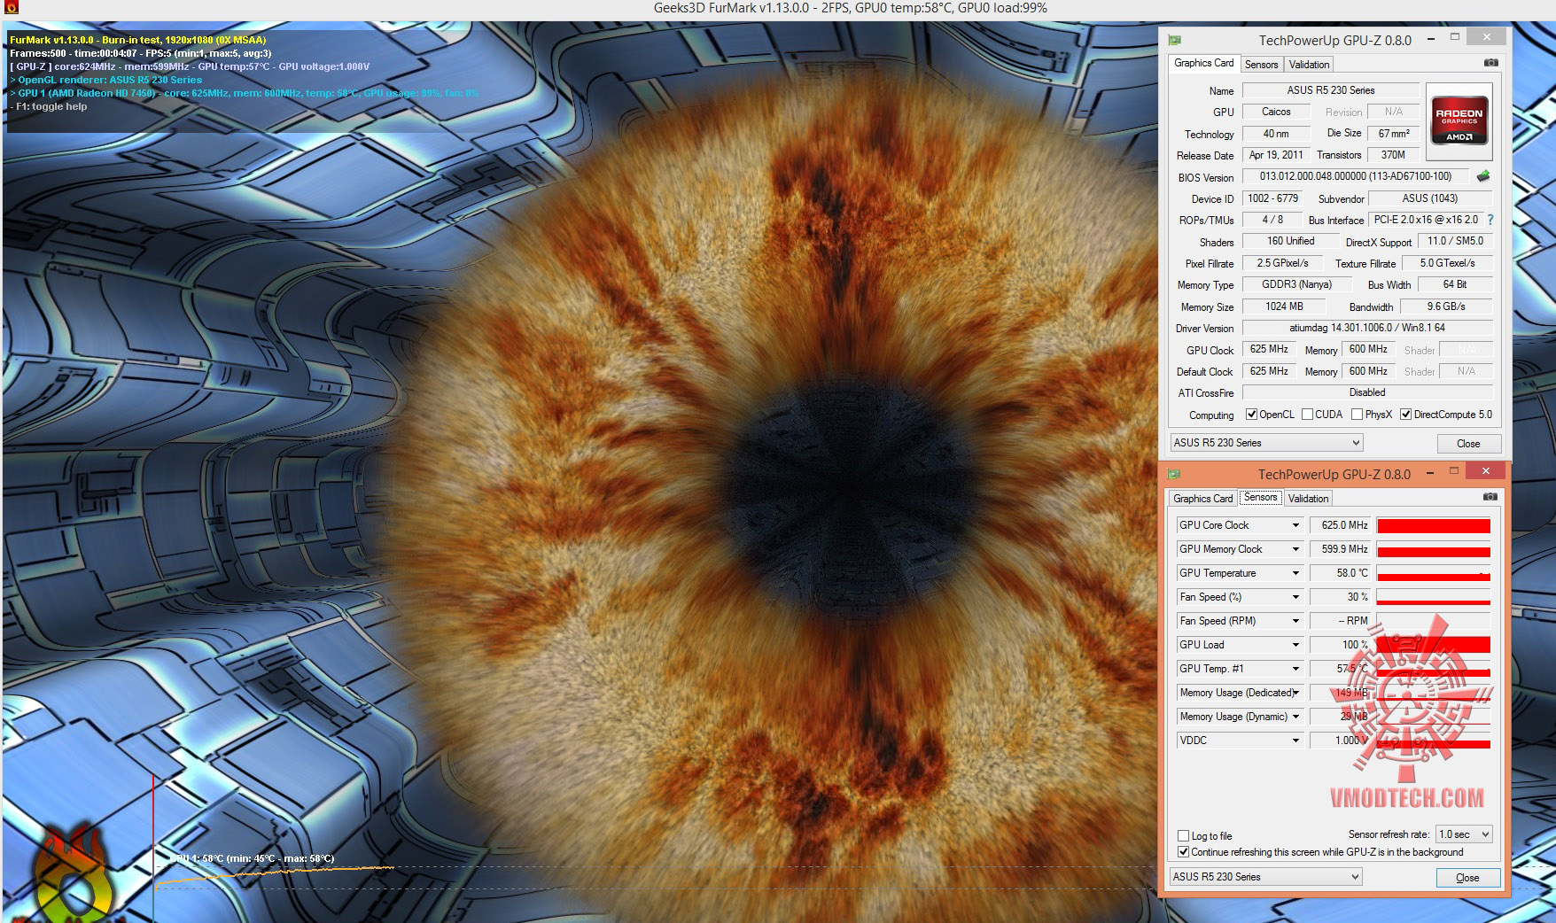Open the GPU Core Clock sensor dropdown
This screenshot has height=923, width=1556.
pos(1295,525)
